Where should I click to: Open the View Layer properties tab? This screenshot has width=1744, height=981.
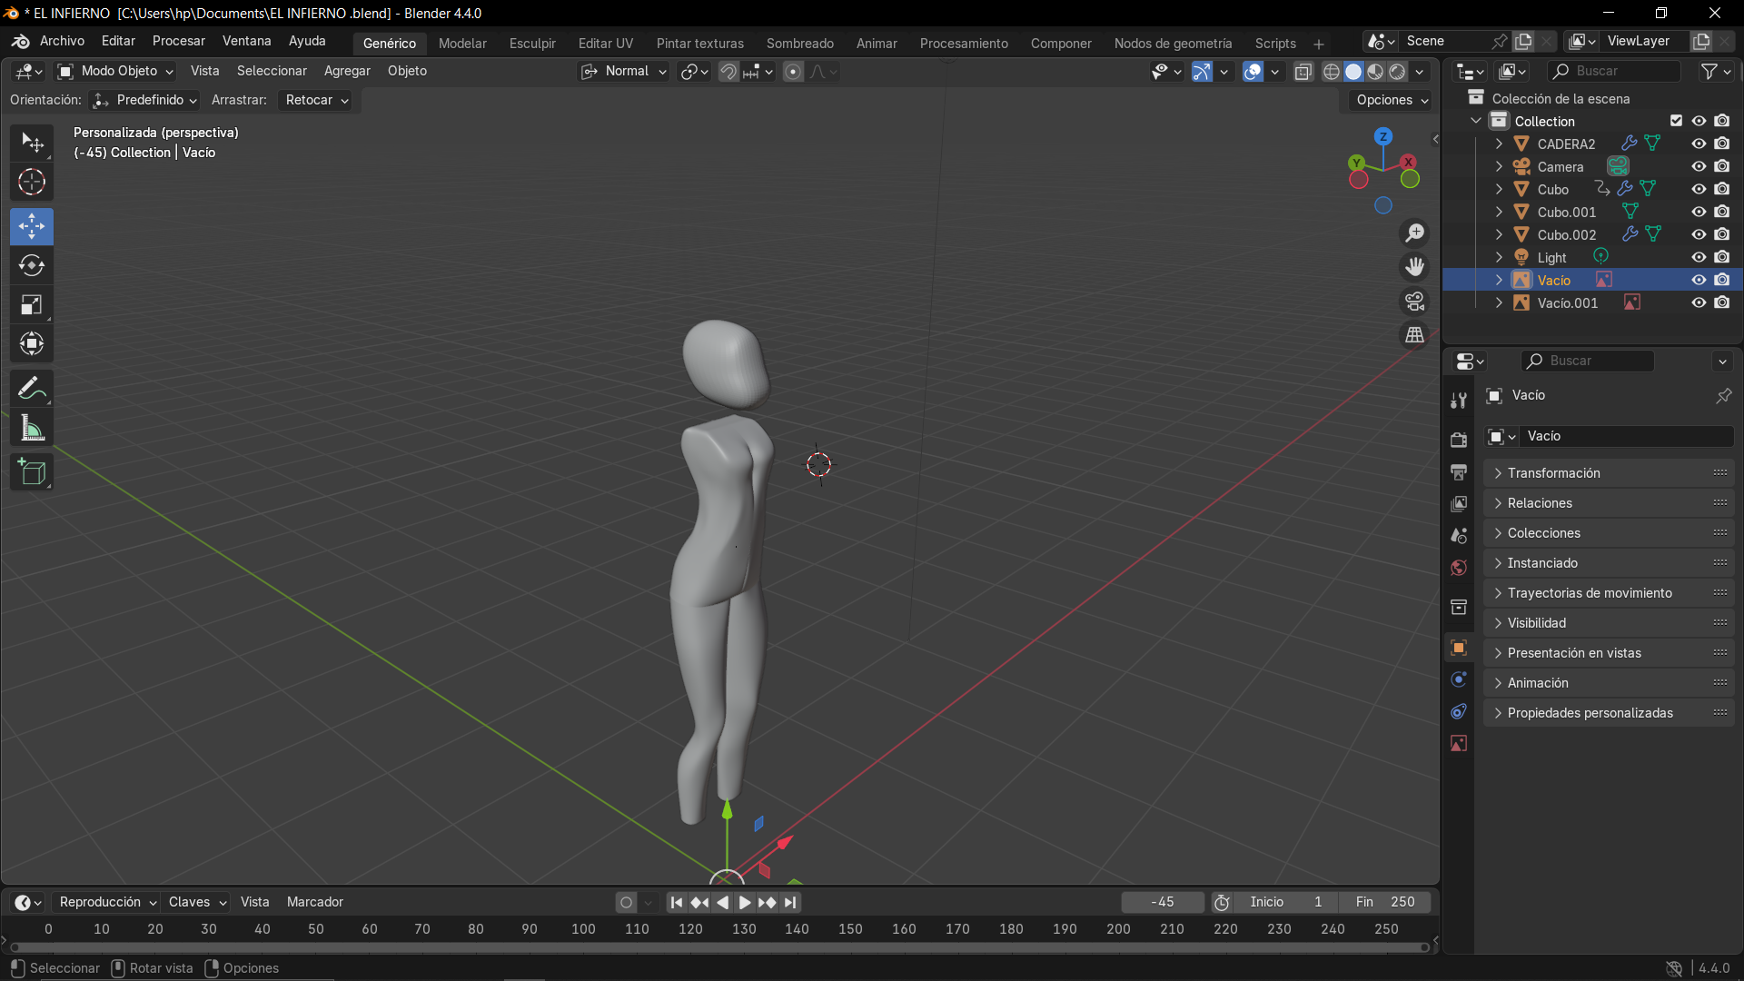pyautogui.click(x=1459, y=503)
